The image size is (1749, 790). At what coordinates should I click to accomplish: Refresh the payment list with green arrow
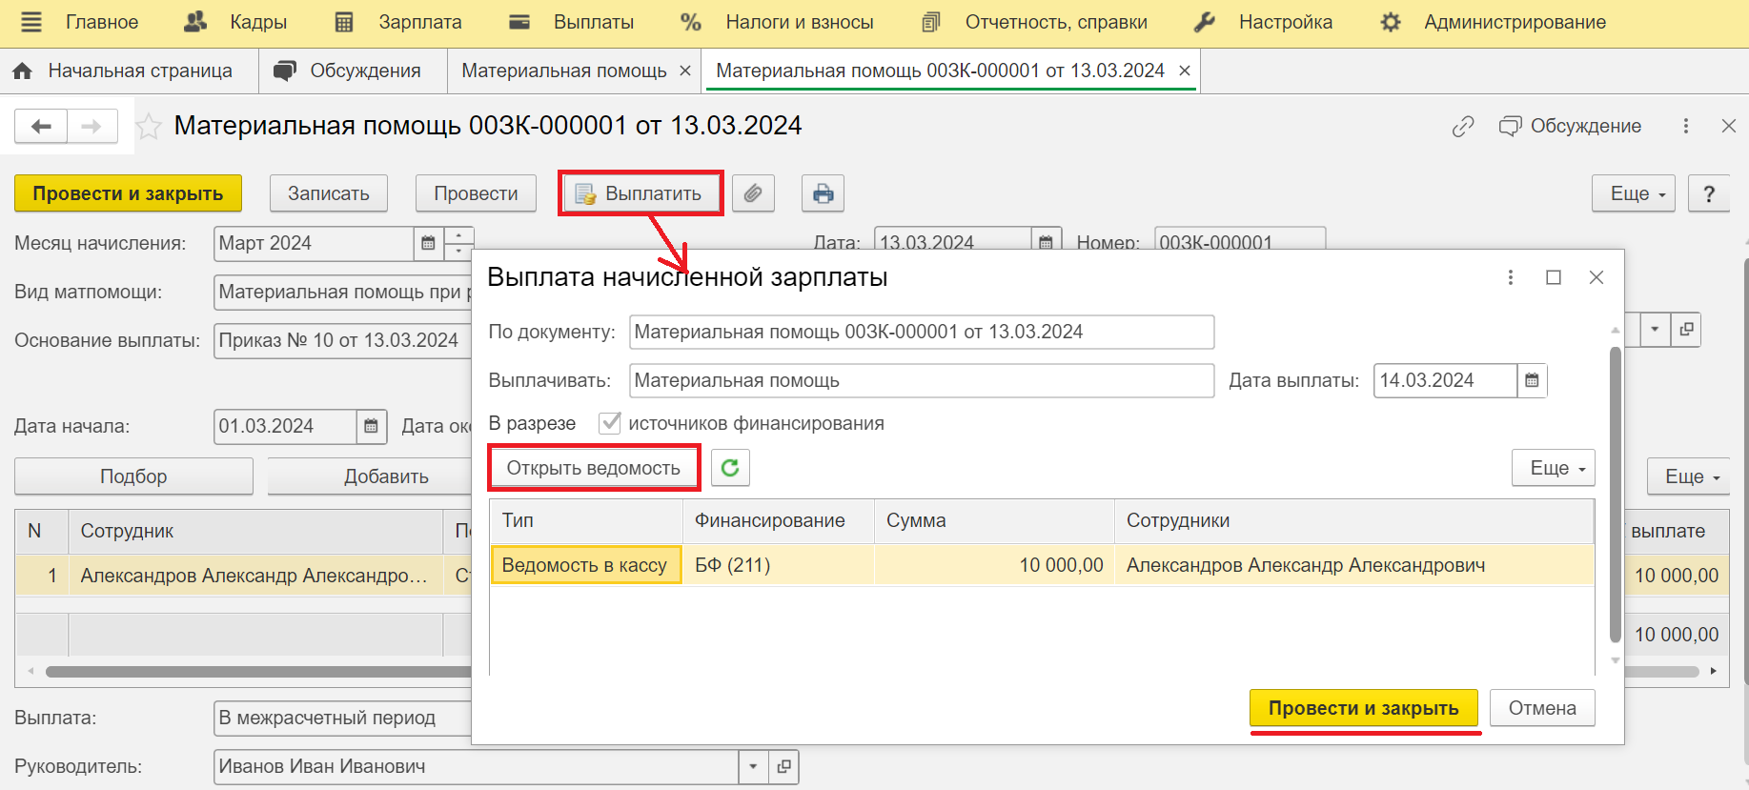point(730,468)
